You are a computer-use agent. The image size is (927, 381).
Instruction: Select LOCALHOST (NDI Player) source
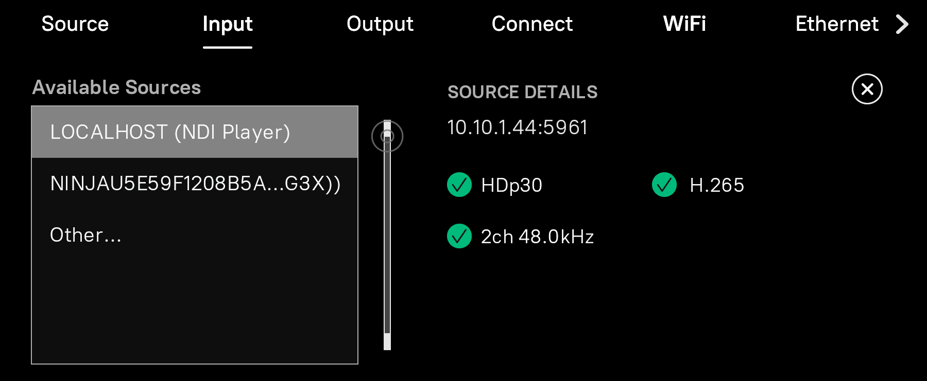pyautogui.click(x=170, y=132)
